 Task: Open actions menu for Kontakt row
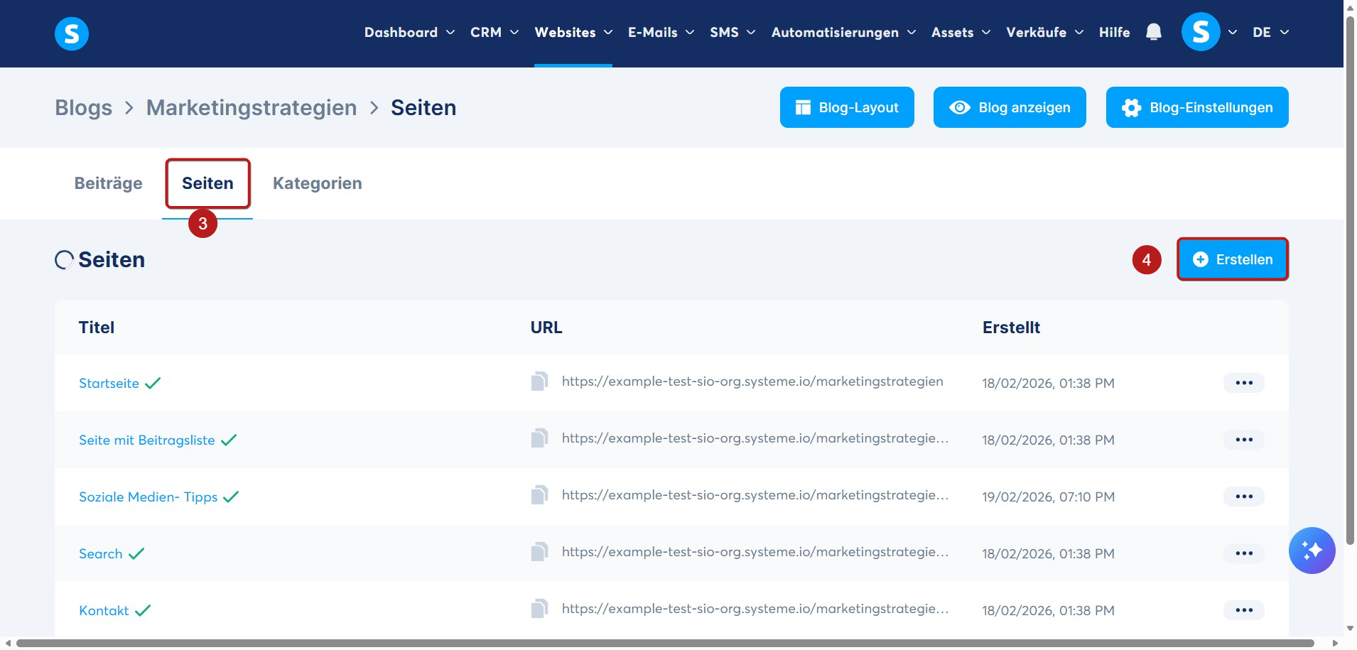pos(1243,610)
